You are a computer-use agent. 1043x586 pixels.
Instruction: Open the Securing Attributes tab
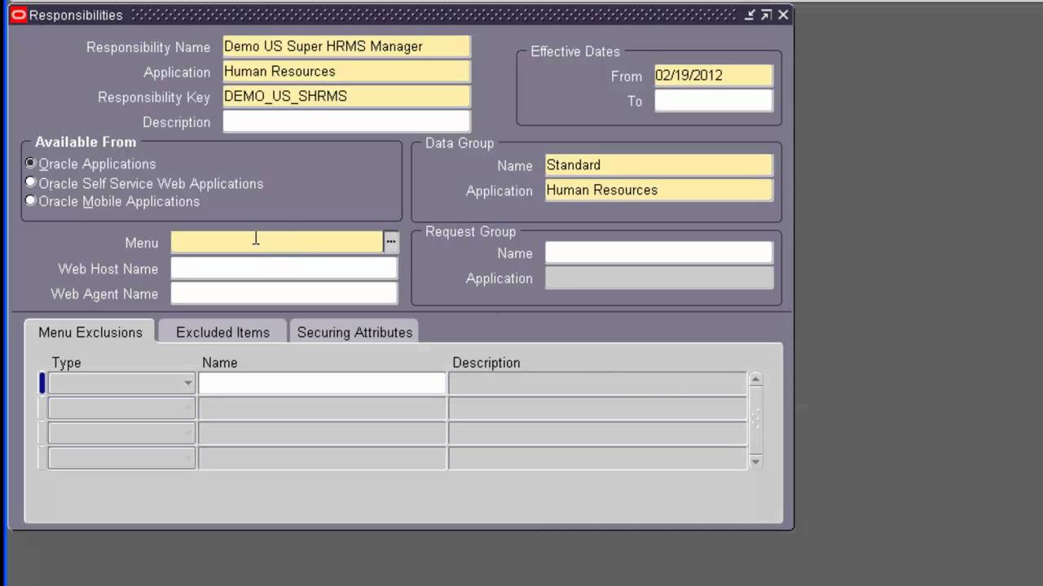click(354, 332)
